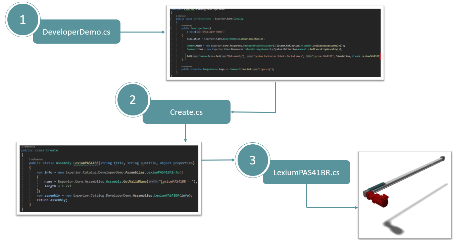Select the "Simulation = Experior.Core.Environment.Simulation.Physics;" line
Image resolution: width=453 pixels, height=240 pixels.
pyautogui.click(x=225, y=39)
